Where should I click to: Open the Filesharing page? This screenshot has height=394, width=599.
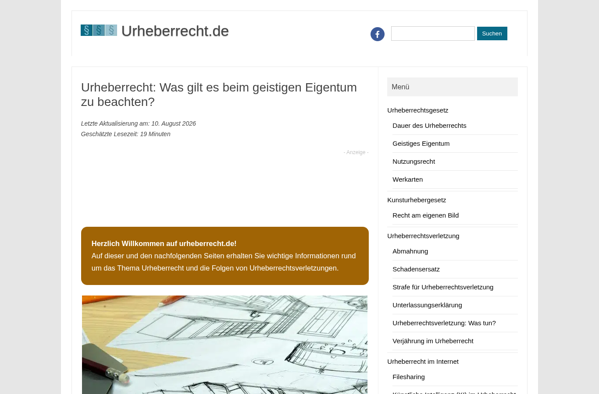tap(408, 377)
